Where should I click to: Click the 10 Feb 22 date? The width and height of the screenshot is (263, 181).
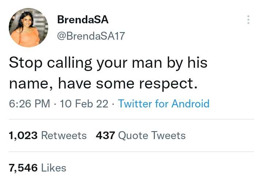84,104
